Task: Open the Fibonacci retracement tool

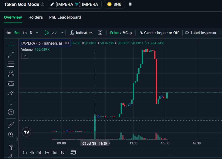Action: point(11,64)
